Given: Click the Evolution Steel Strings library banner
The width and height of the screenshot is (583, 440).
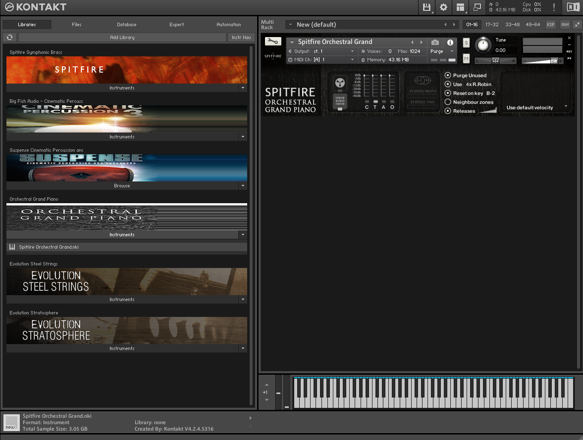Looking at the screenshot, I should [127, 282].
